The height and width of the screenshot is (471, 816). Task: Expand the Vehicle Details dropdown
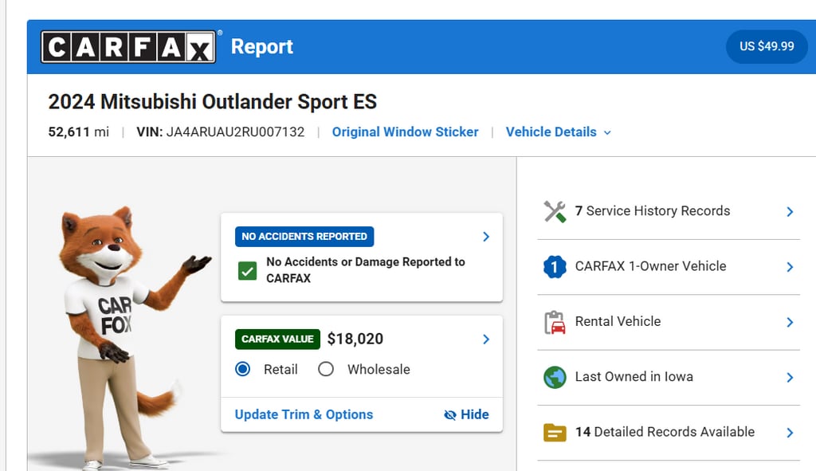click(559, 132)
